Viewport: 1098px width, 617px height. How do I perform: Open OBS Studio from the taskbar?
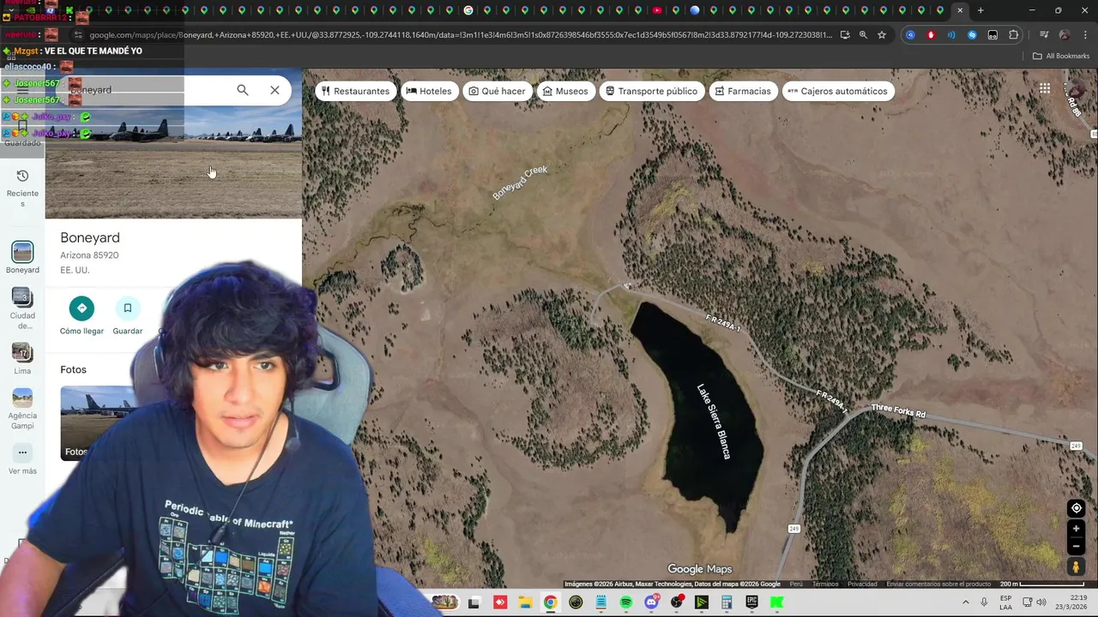click(x=677, y=602)
